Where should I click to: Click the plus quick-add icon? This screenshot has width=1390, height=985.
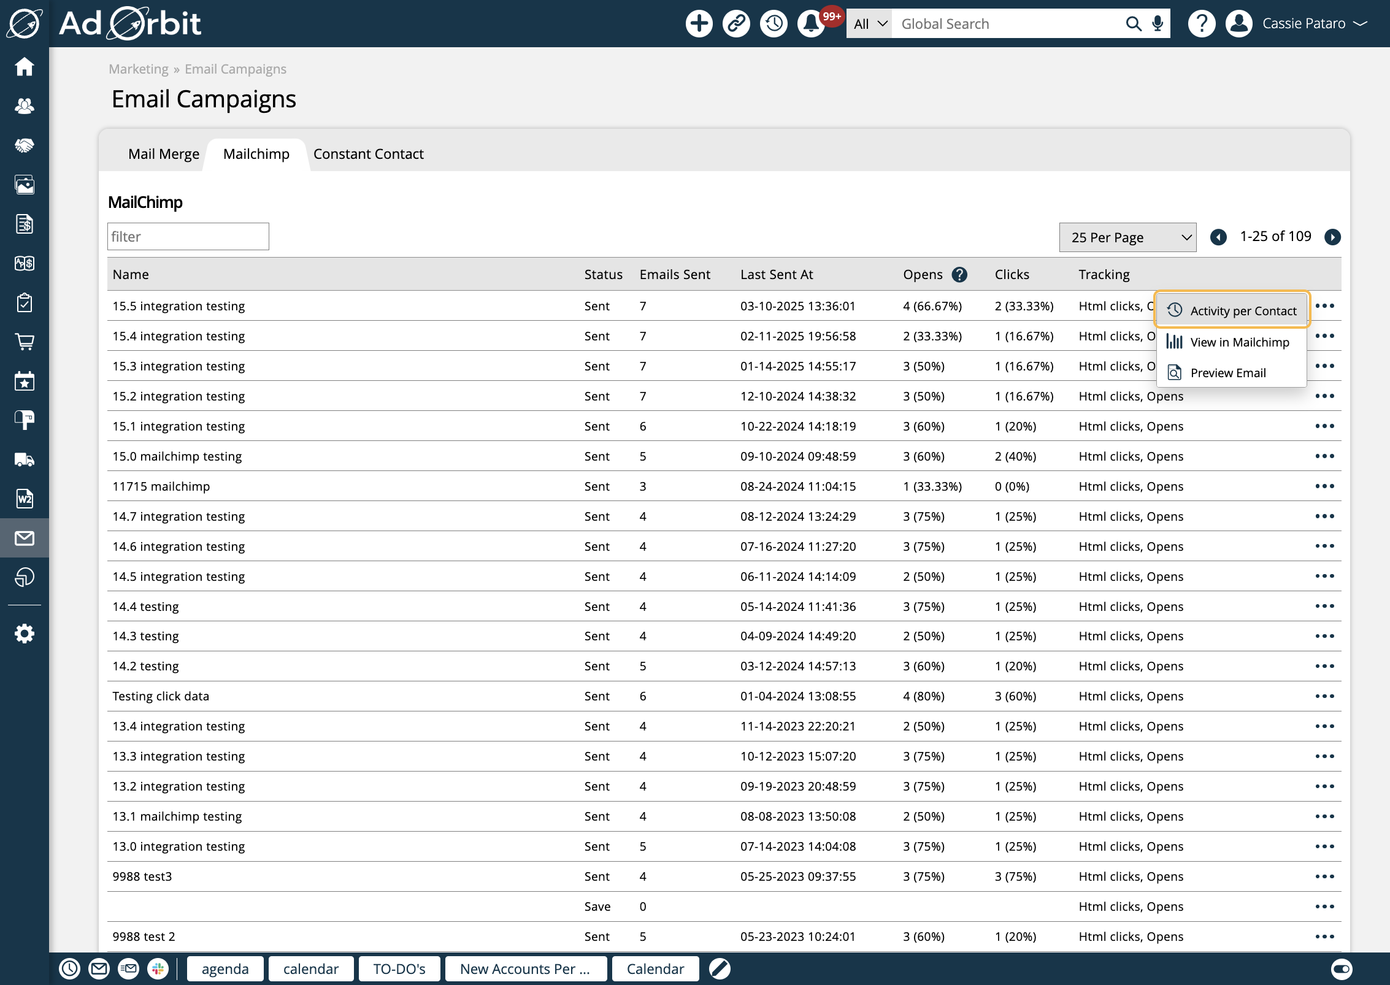pos(699,24)
